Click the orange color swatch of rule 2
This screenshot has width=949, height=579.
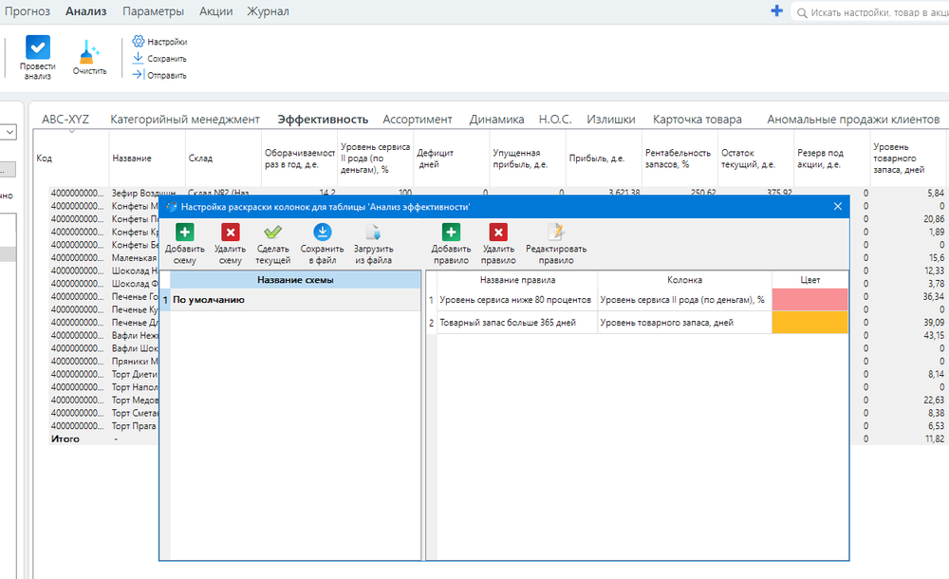(x=809, y=324)
